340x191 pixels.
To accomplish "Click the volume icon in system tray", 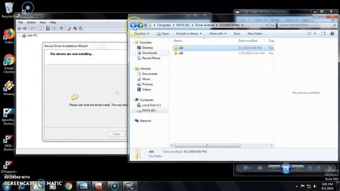I will coord(315,186).
